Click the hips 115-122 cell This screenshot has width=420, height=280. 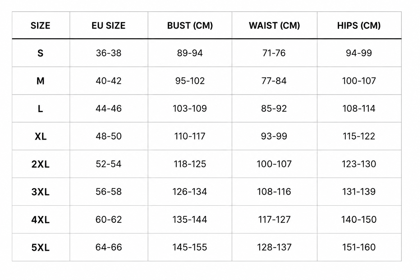359,136
